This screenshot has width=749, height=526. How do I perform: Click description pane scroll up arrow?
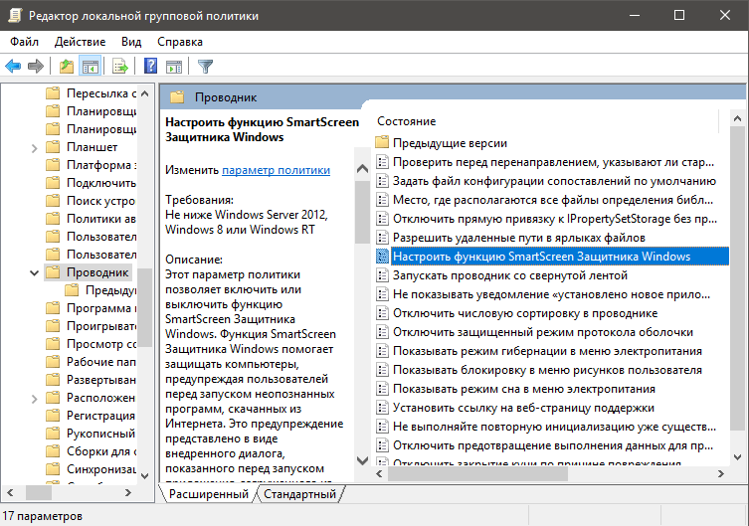coord(362,168)
